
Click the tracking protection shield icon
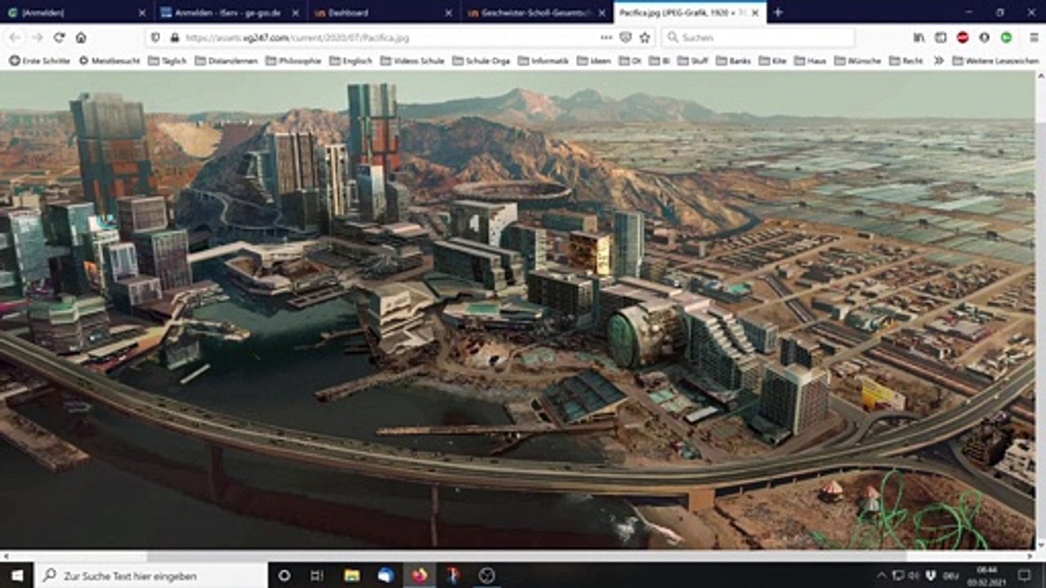click(156, 38)
